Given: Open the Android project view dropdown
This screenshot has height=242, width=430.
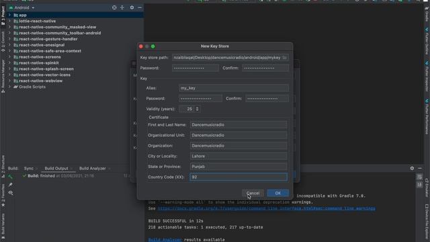Looking at the screenshot, I should click(x=21, y=7).
